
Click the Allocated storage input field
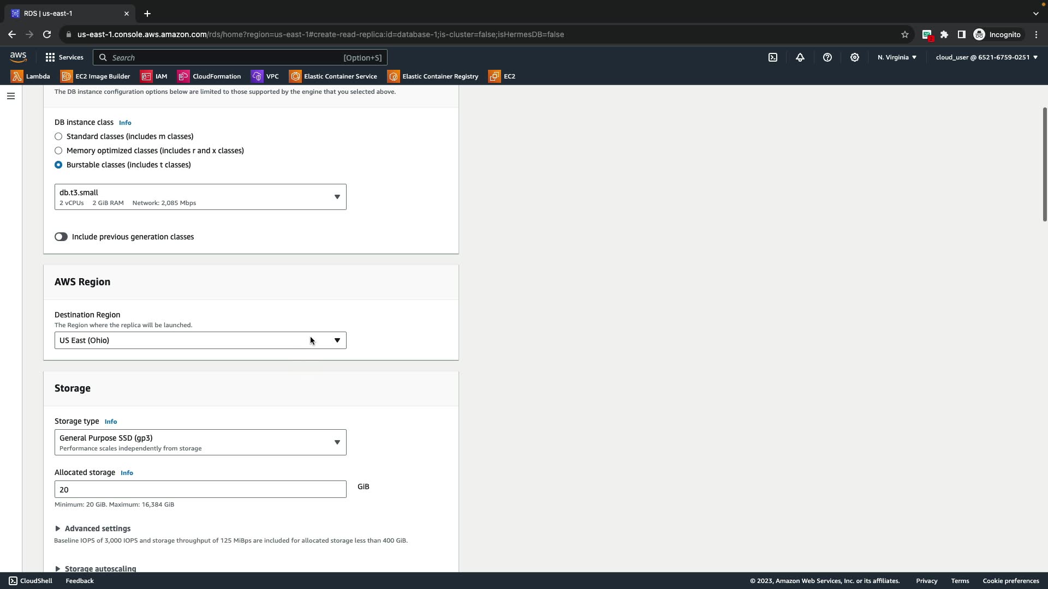[200, 489]
